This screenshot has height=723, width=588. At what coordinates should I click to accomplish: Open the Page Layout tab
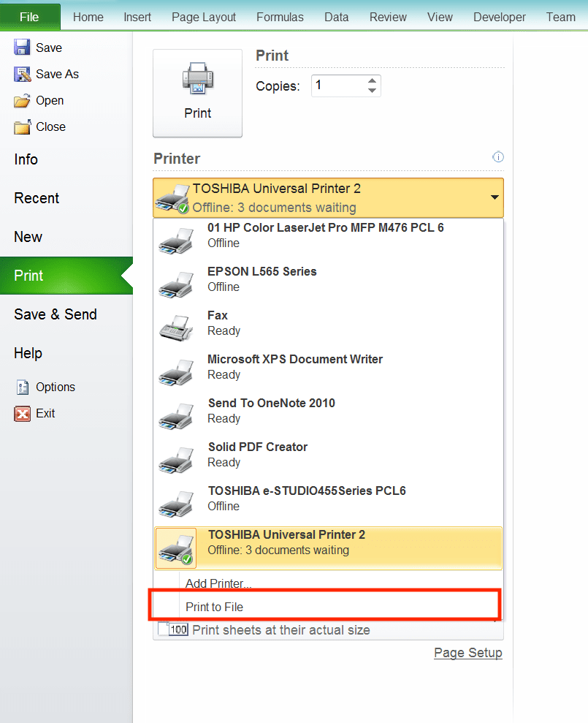[x=204, y=17]
